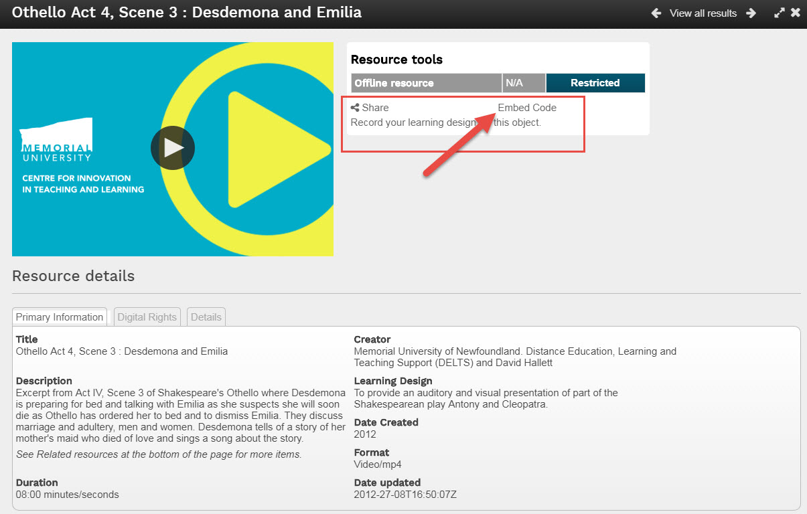Select the Offline resource label
The width and height of the screenshot is (807, 514).
coord(394,83)
